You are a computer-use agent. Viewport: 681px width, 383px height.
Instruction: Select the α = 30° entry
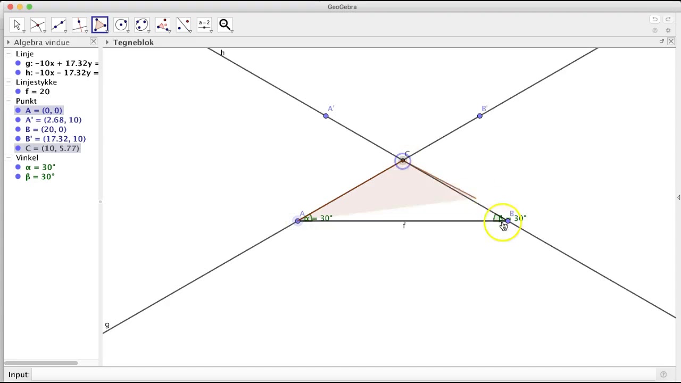pyautogui.click(x=40, y=167)
